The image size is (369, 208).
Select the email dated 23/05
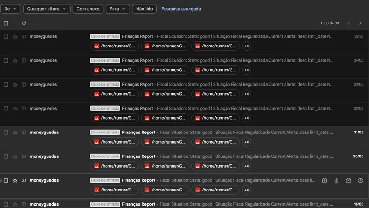click(x=6, y=85)
